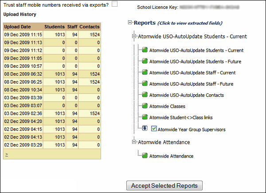The height and width of the screenshot is (193, 266).
Task: Click Atomwide USO-AutoUpdate Students - Current group heading
Action: 192,36
